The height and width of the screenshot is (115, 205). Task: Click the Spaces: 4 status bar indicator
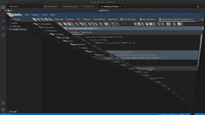coord(173,114)
